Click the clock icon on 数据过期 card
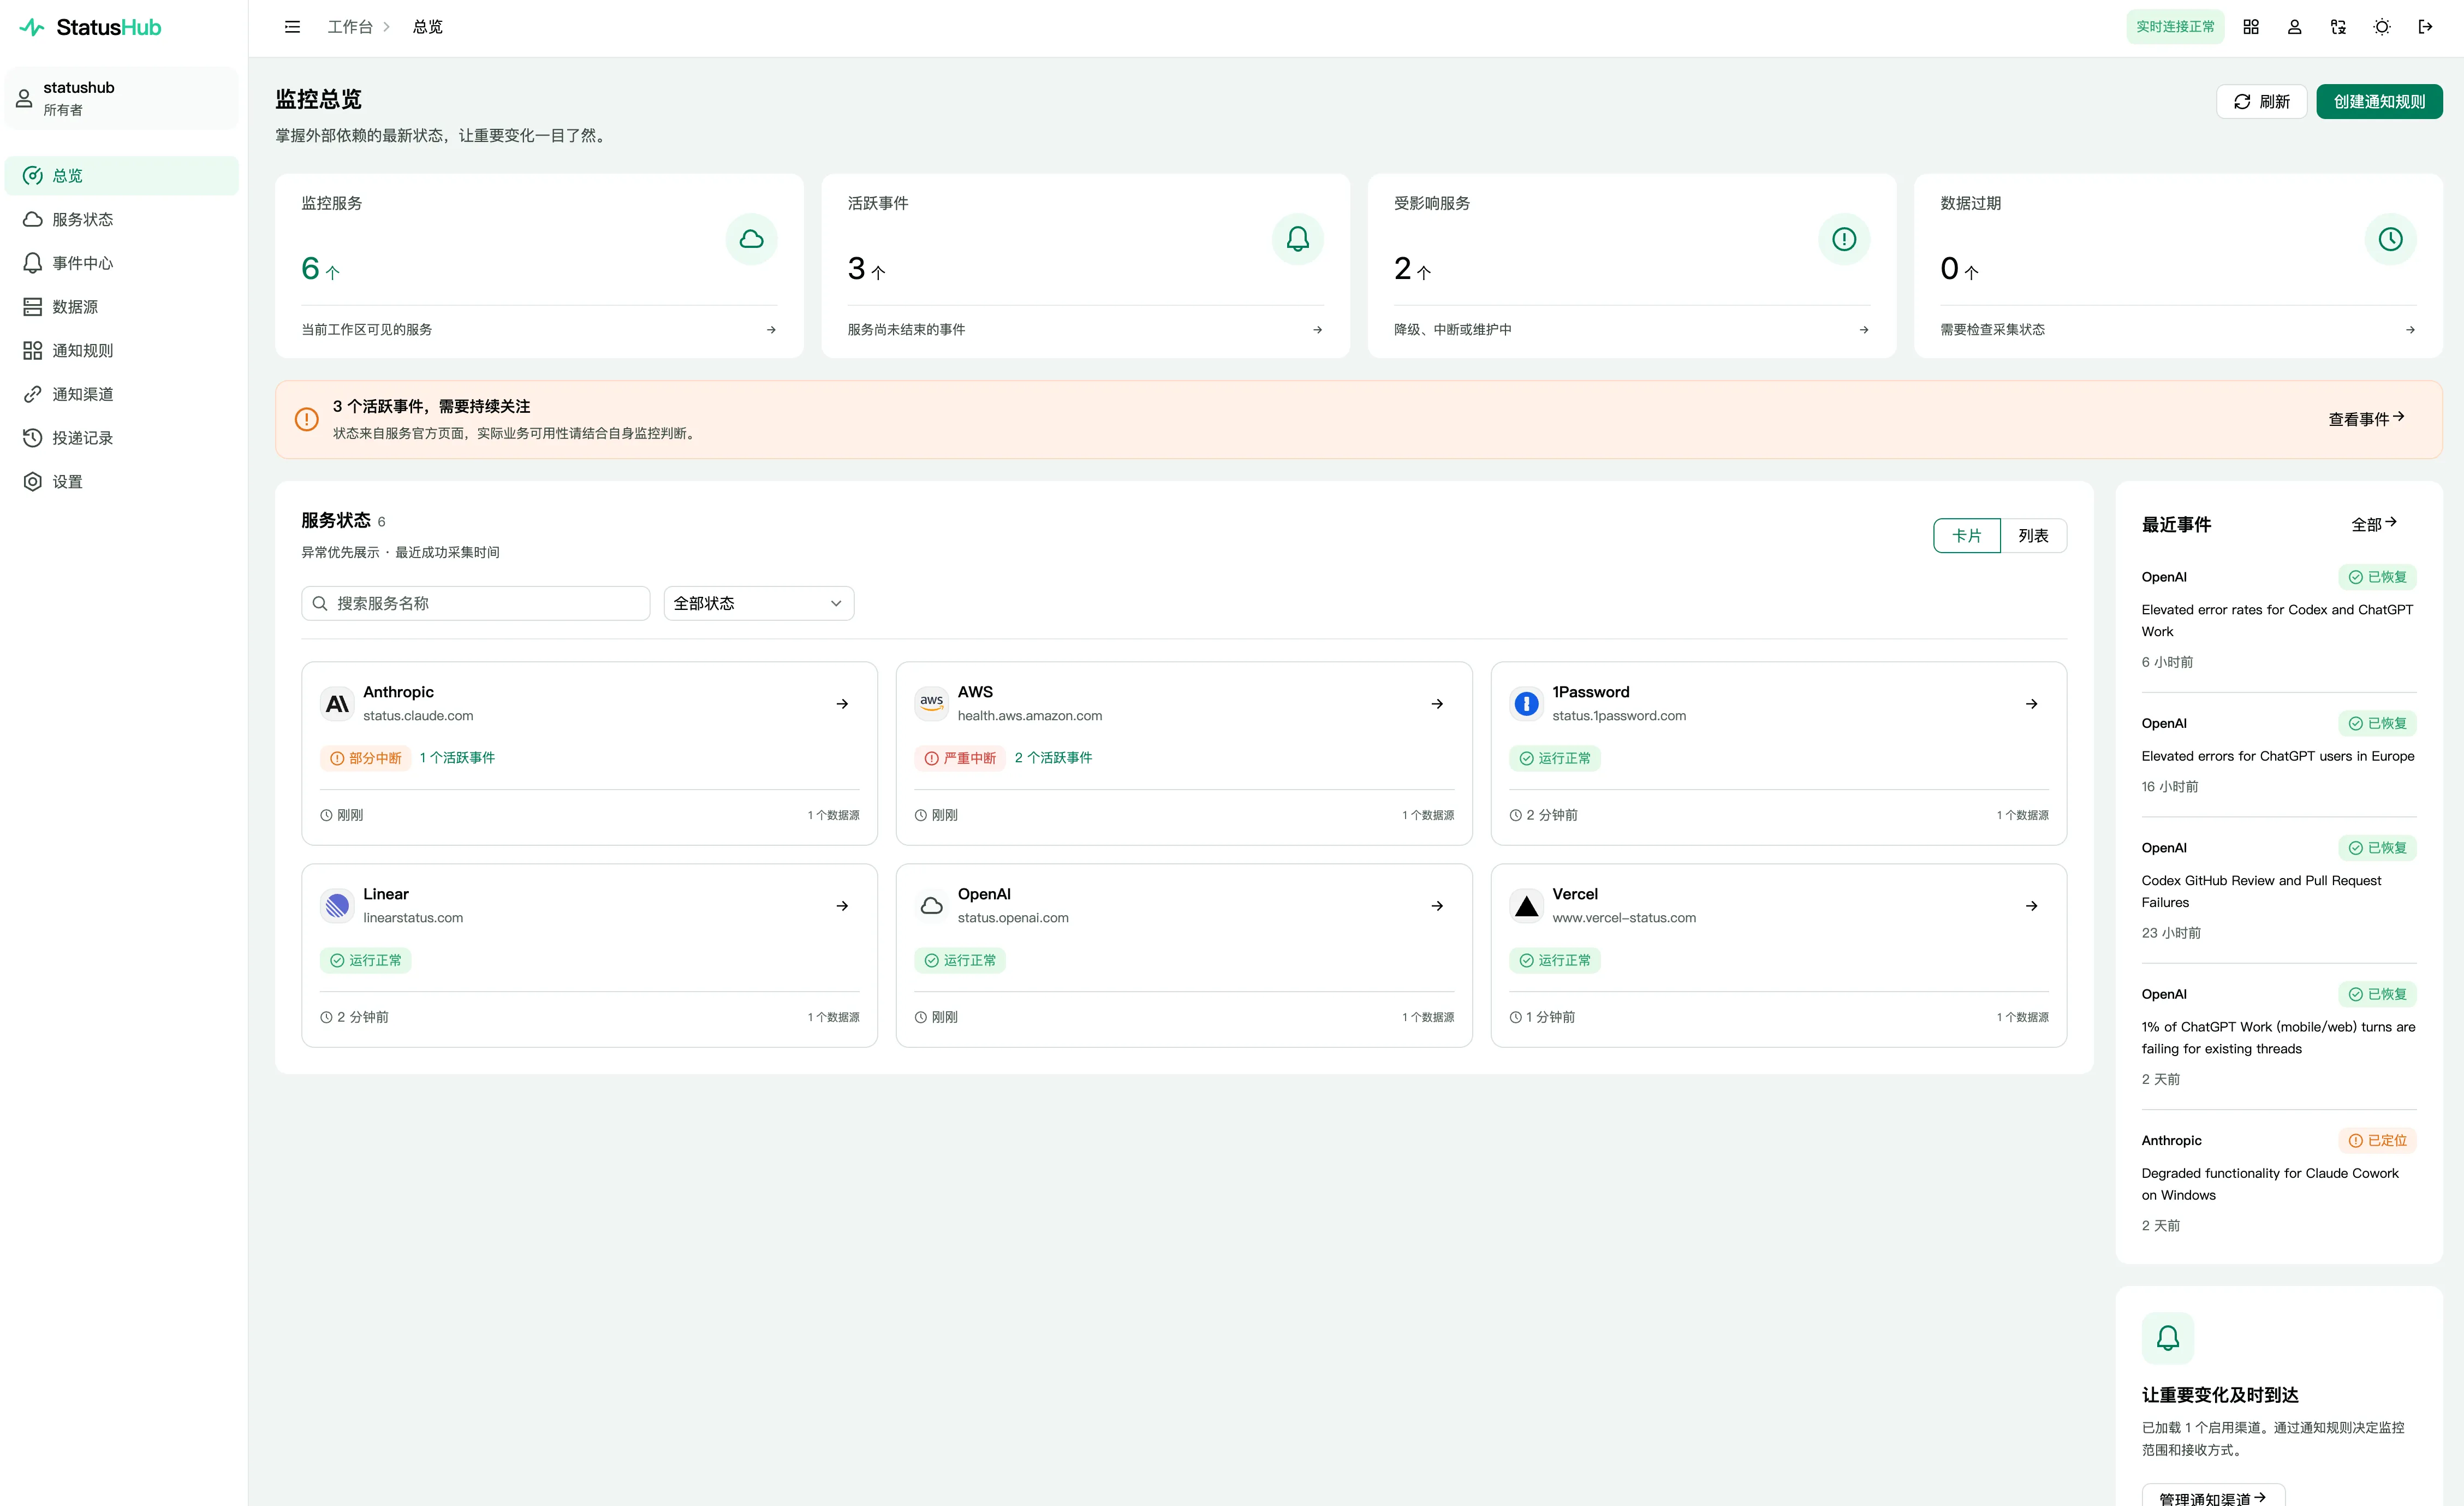 click(x=2390, y=239)
